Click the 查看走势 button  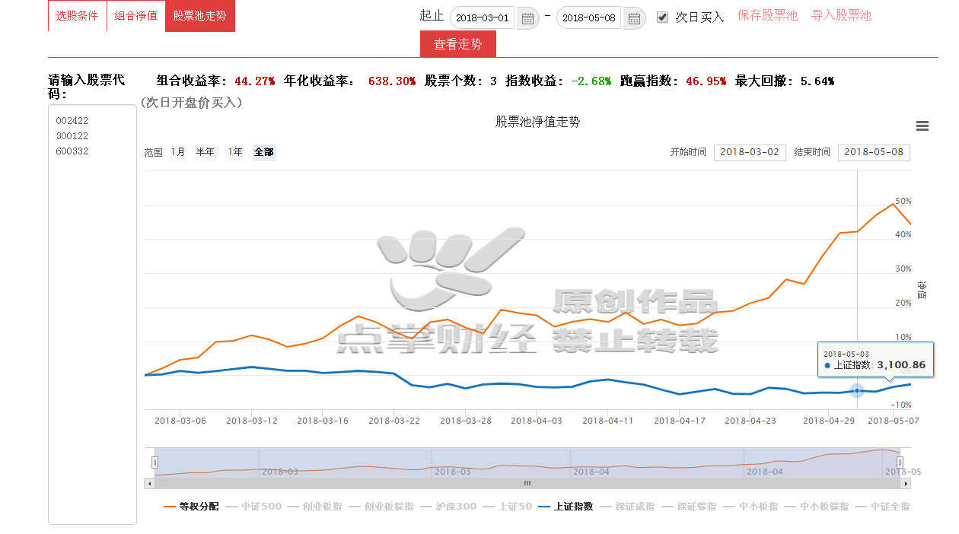(457, 44)
